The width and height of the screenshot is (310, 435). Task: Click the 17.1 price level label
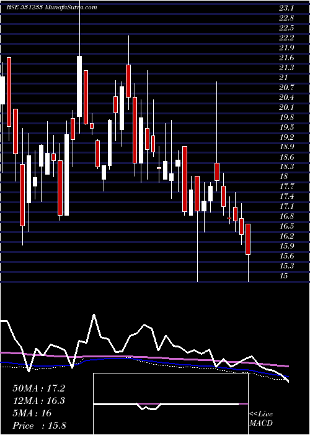coord(286,207)
